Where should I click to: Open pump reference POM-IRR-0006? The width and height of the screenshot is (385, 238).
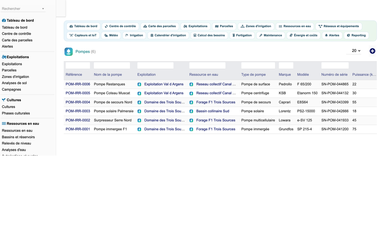tap(78, 84)
